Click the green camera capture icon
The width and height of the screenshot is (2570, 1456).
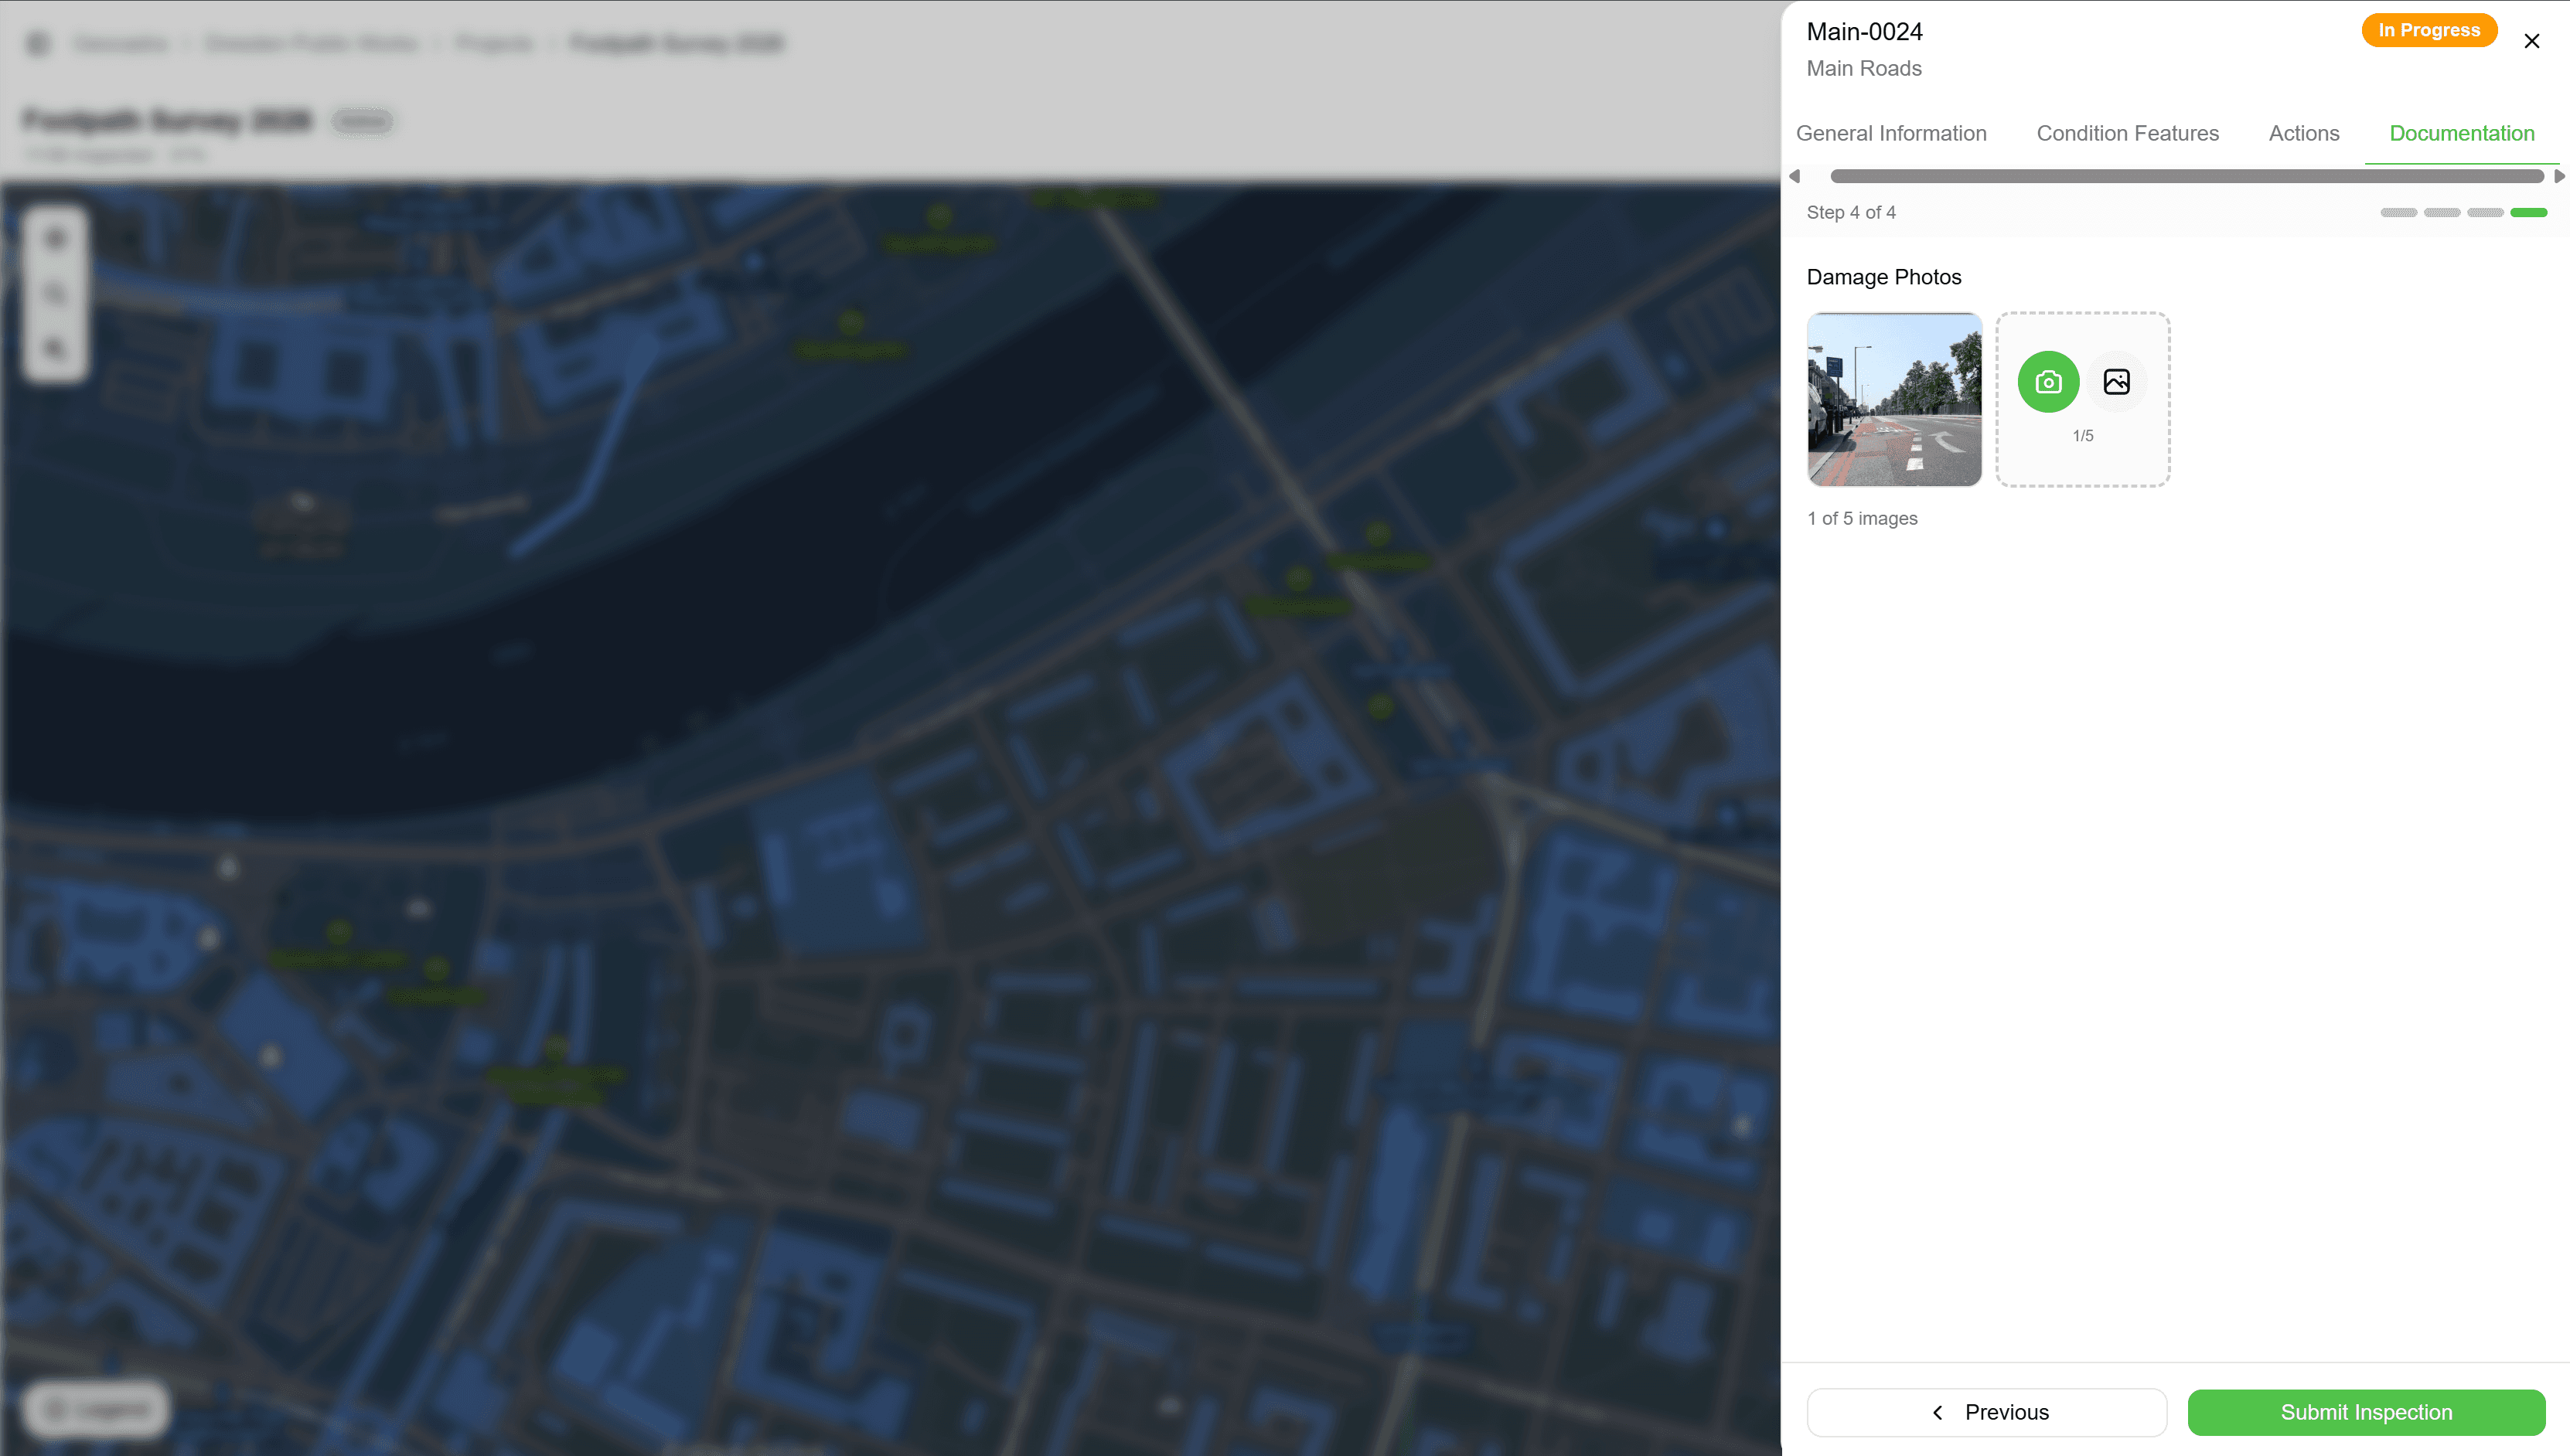(x=2048, y=382)
